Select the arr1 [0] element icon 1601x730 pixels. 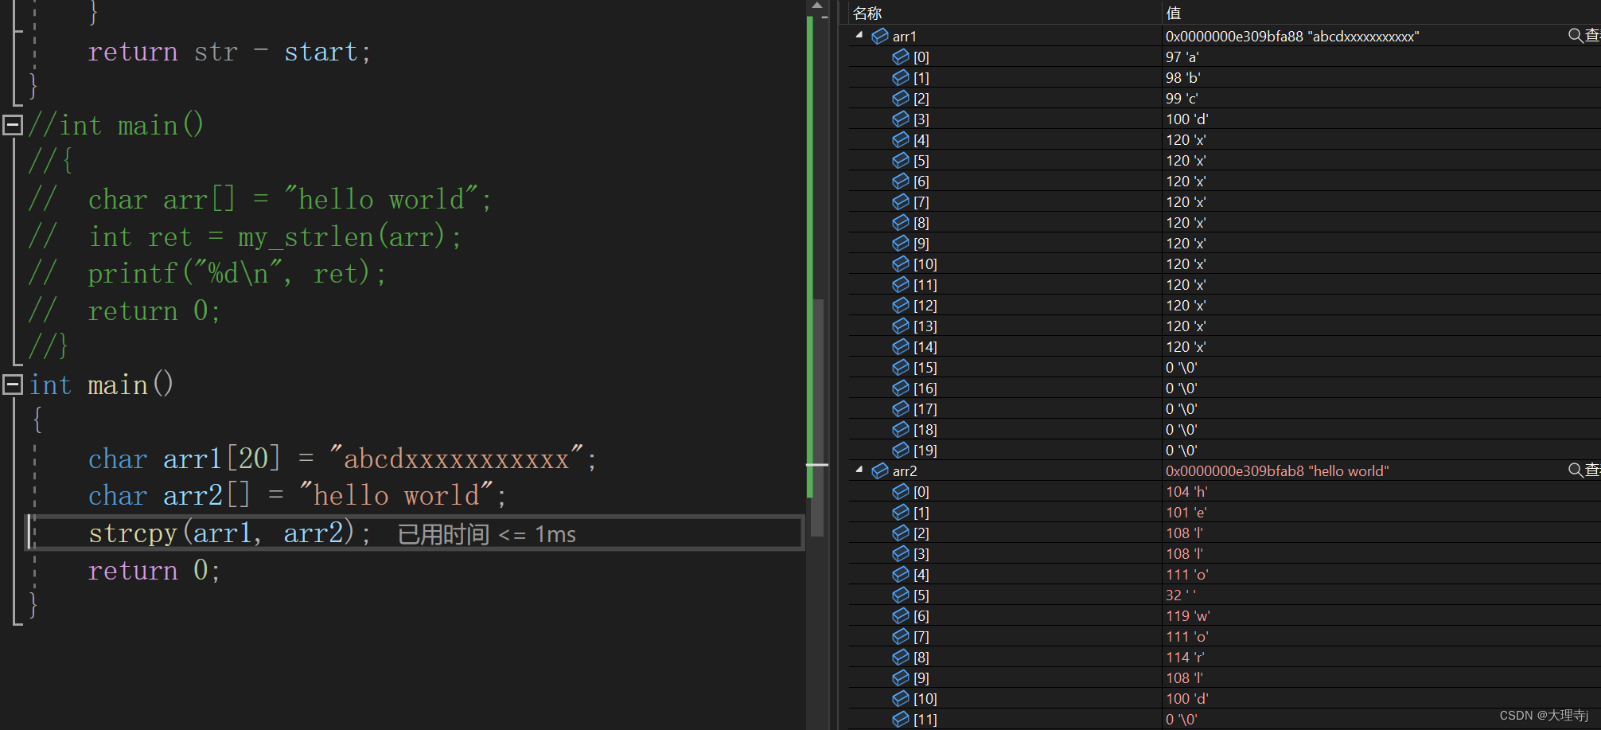click(901, 57)
